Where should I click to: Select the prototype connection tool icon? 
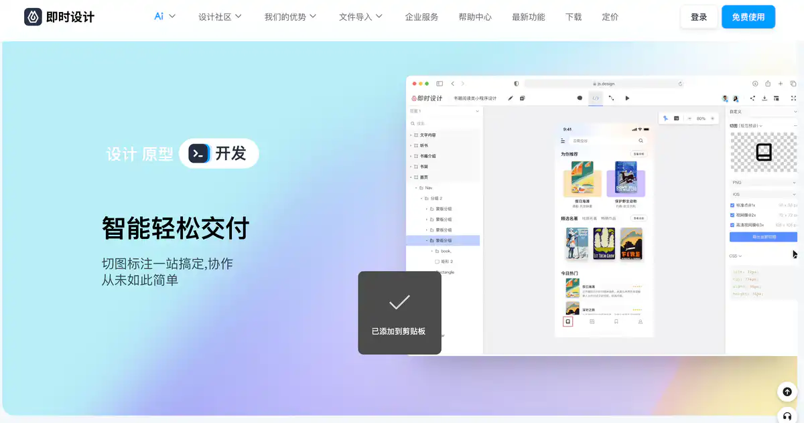(611, 98)
